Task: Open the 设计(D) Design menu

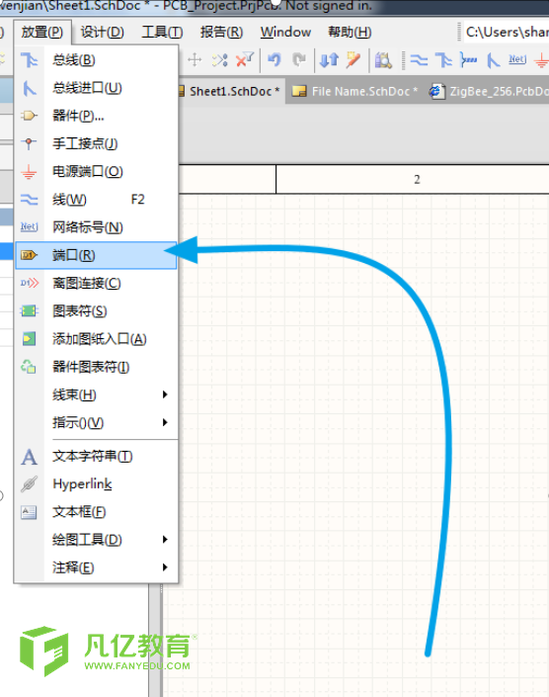Action: point(102,32)
